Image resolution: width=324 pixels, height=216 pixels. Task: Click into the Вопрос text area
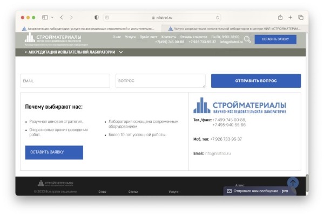point(160,81)
